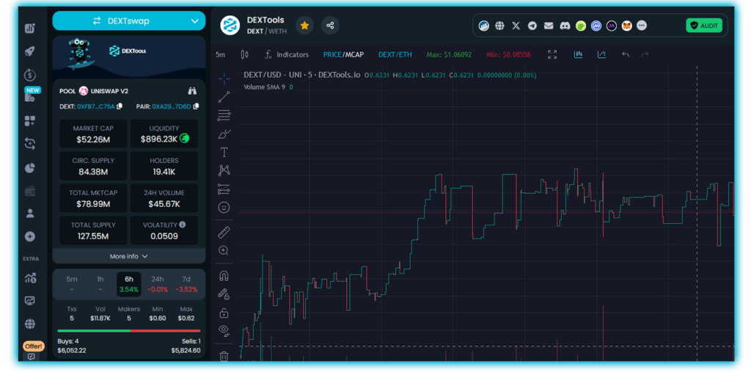The image size is (751, 372).
Task: Open PAIR address link 0XA29...7D6D
Action: pyautogui.click(x=172, y=106)
